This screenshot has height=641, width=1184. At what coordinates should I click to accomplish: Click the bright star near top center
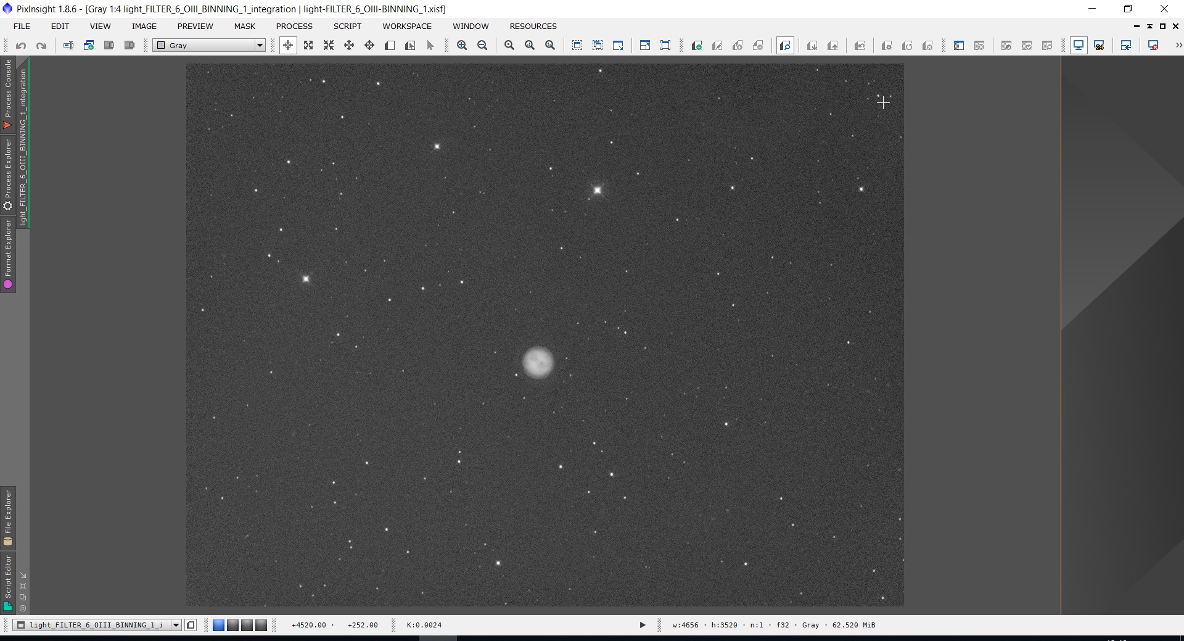(x=597, y=190)
